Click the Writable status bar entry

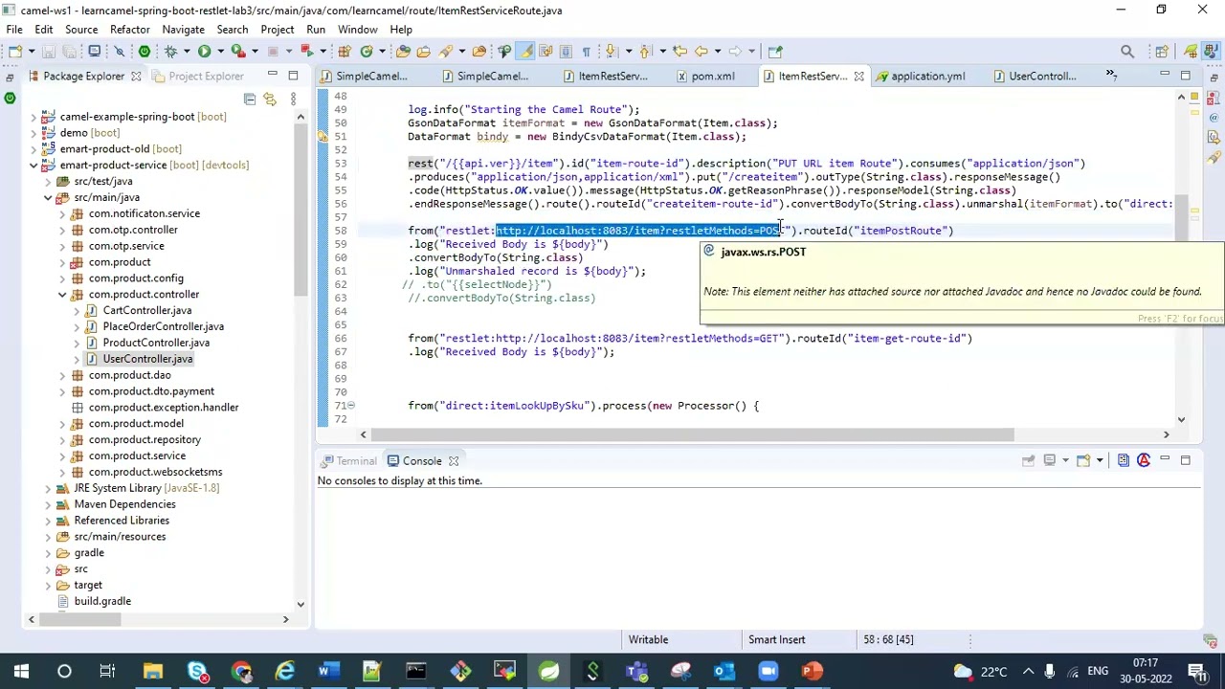(648, 639)
